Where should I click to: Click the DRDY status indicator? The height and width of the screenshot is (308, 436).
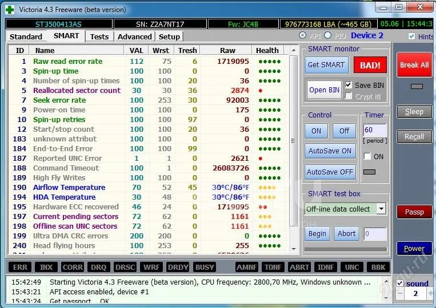(178, 267)
